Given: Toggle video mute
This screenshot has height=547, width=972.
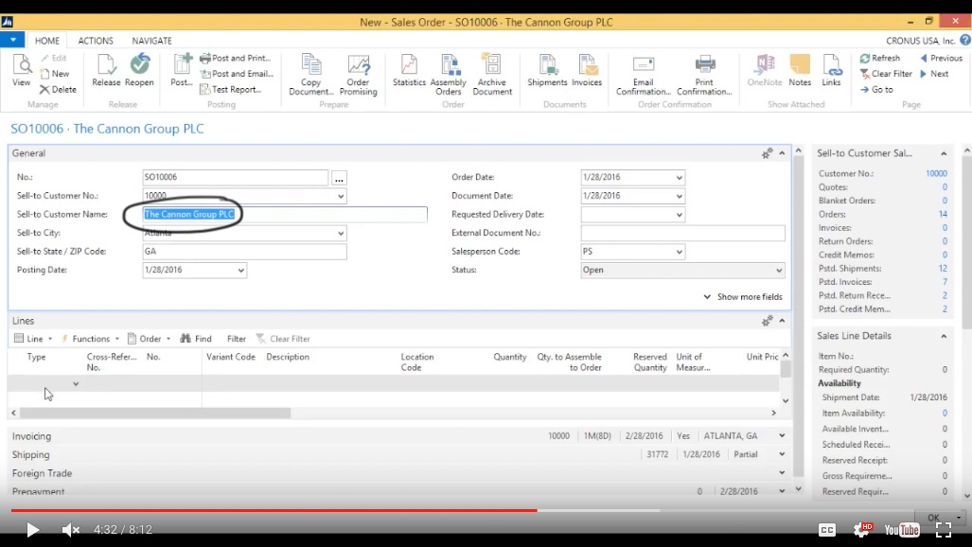Looking at the screenshot, I should pyautogui.click(x=71, y=529).
